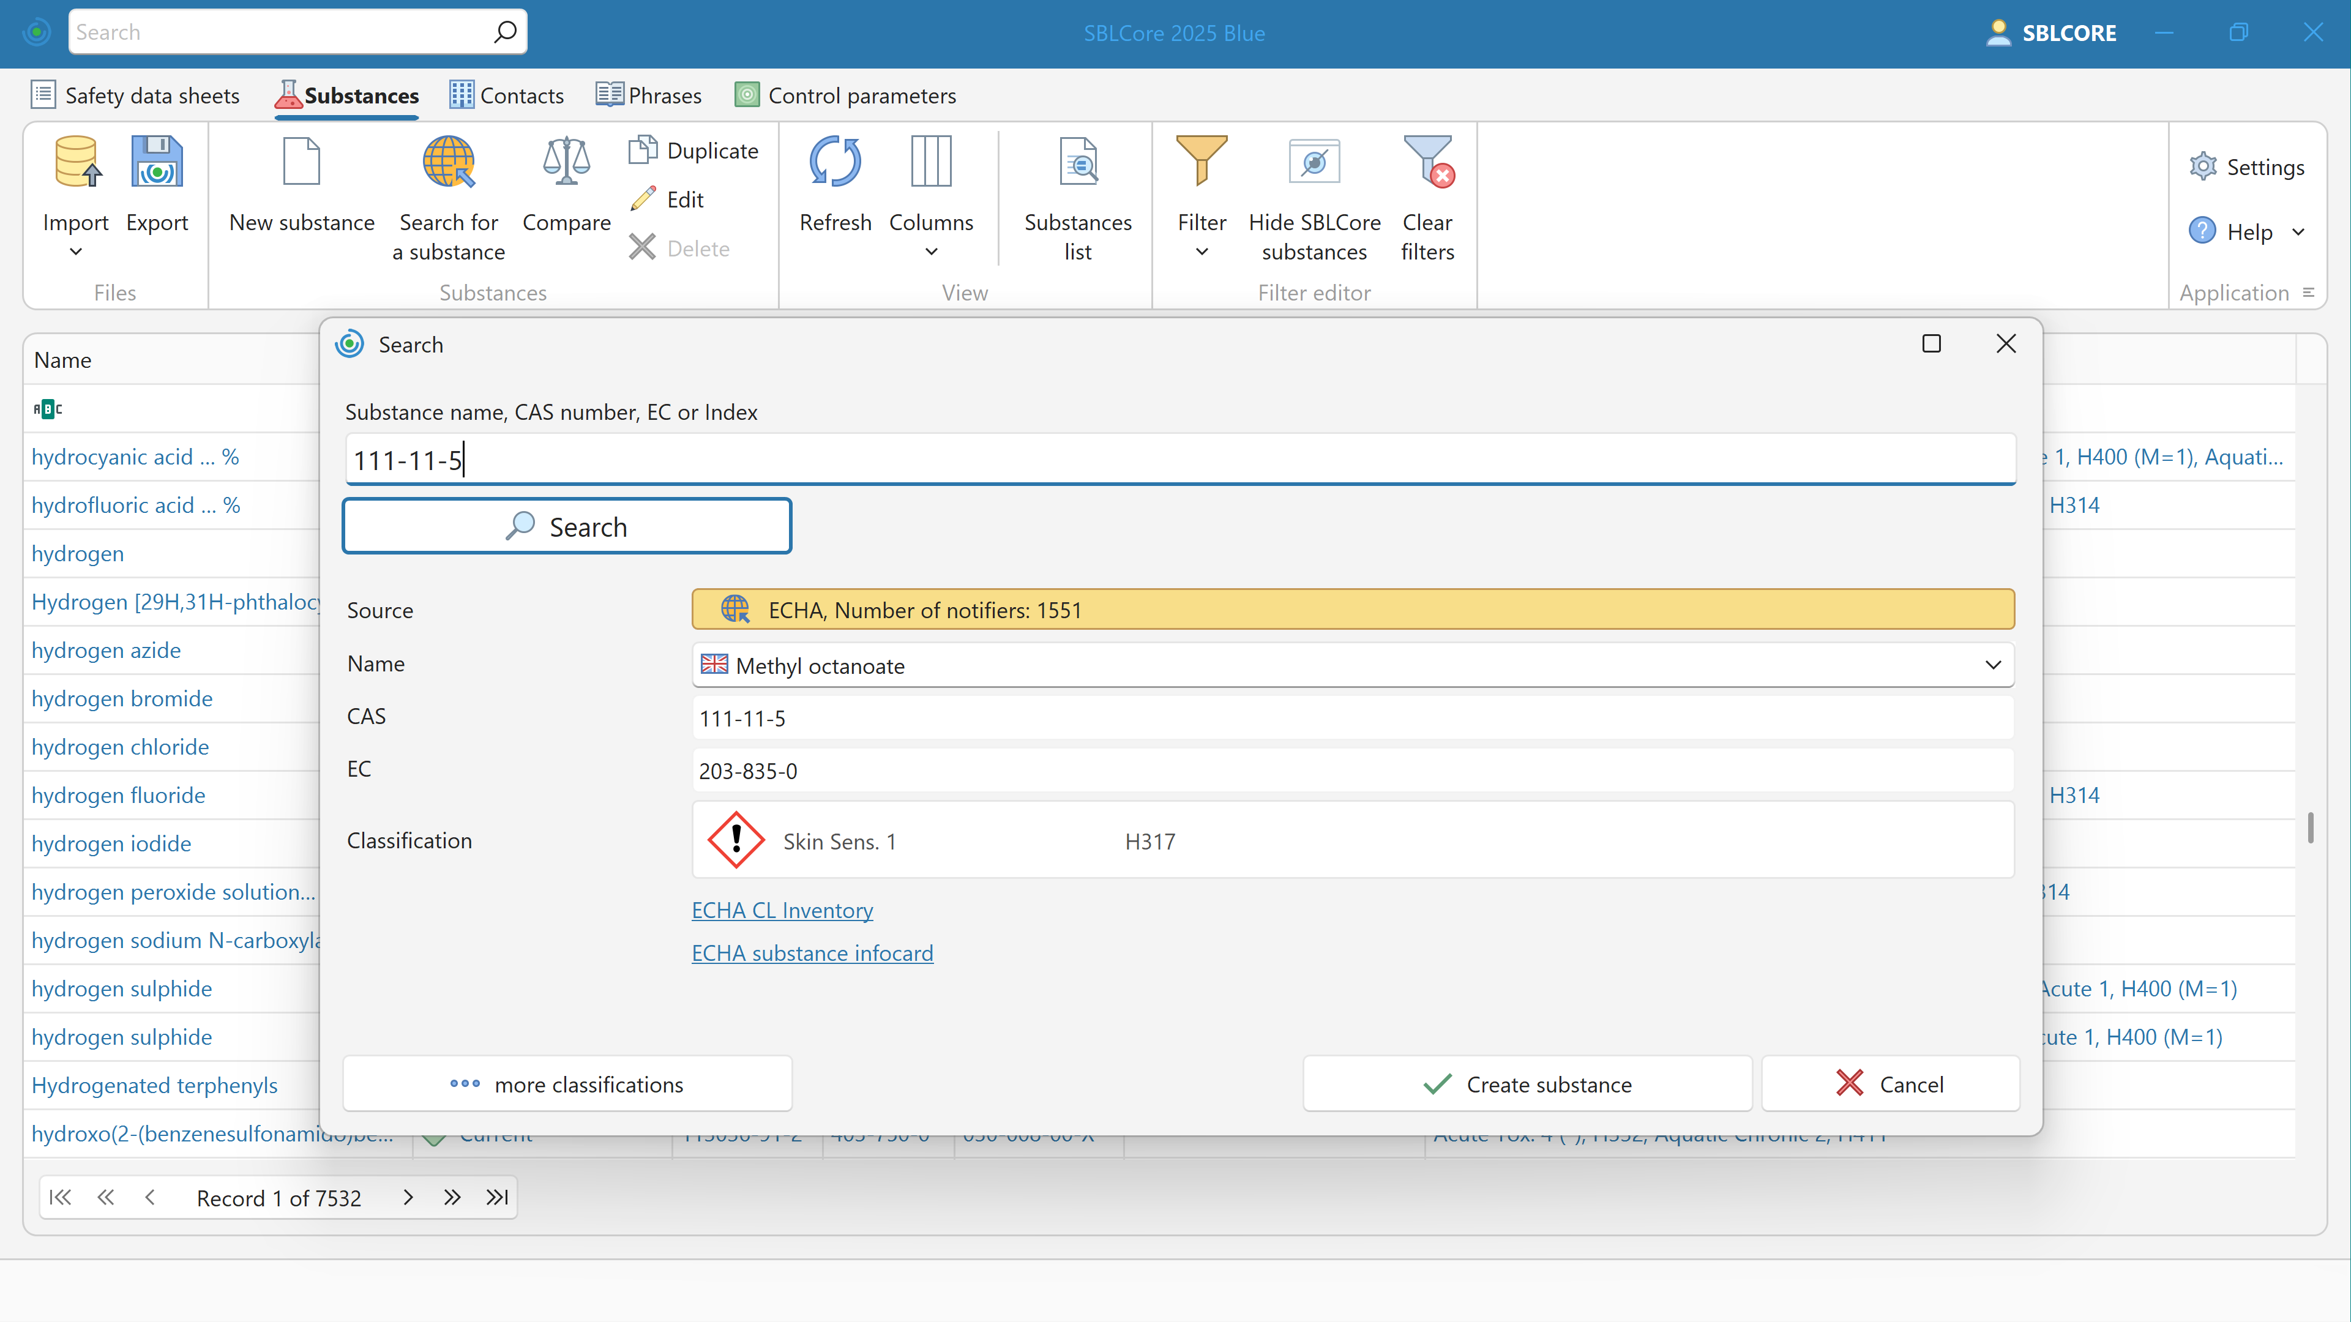Expand the Columns dropdown
The width and height of the screenshot is (2351, 1322).
point(931,252)
